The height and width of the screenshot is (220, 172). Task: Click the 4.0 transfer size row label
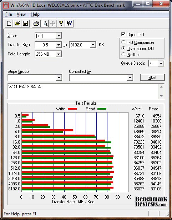click(x=17, y=131)
